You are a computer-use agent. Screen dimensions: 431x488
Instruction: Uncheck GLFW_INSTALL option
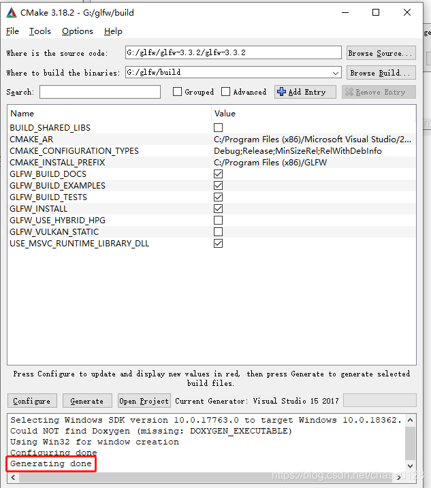click(x=219, y=208)
